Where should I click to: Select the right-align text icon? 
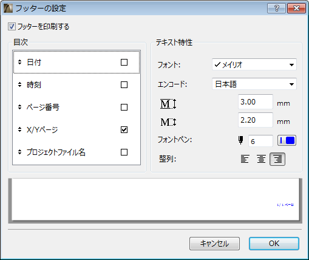(x=277, y=159)
